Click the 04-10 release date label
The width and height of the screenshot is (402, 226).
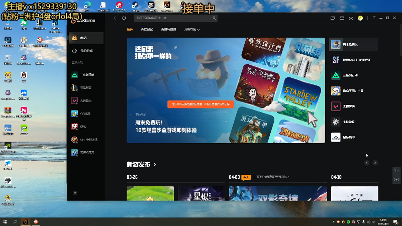pos(336,177)
